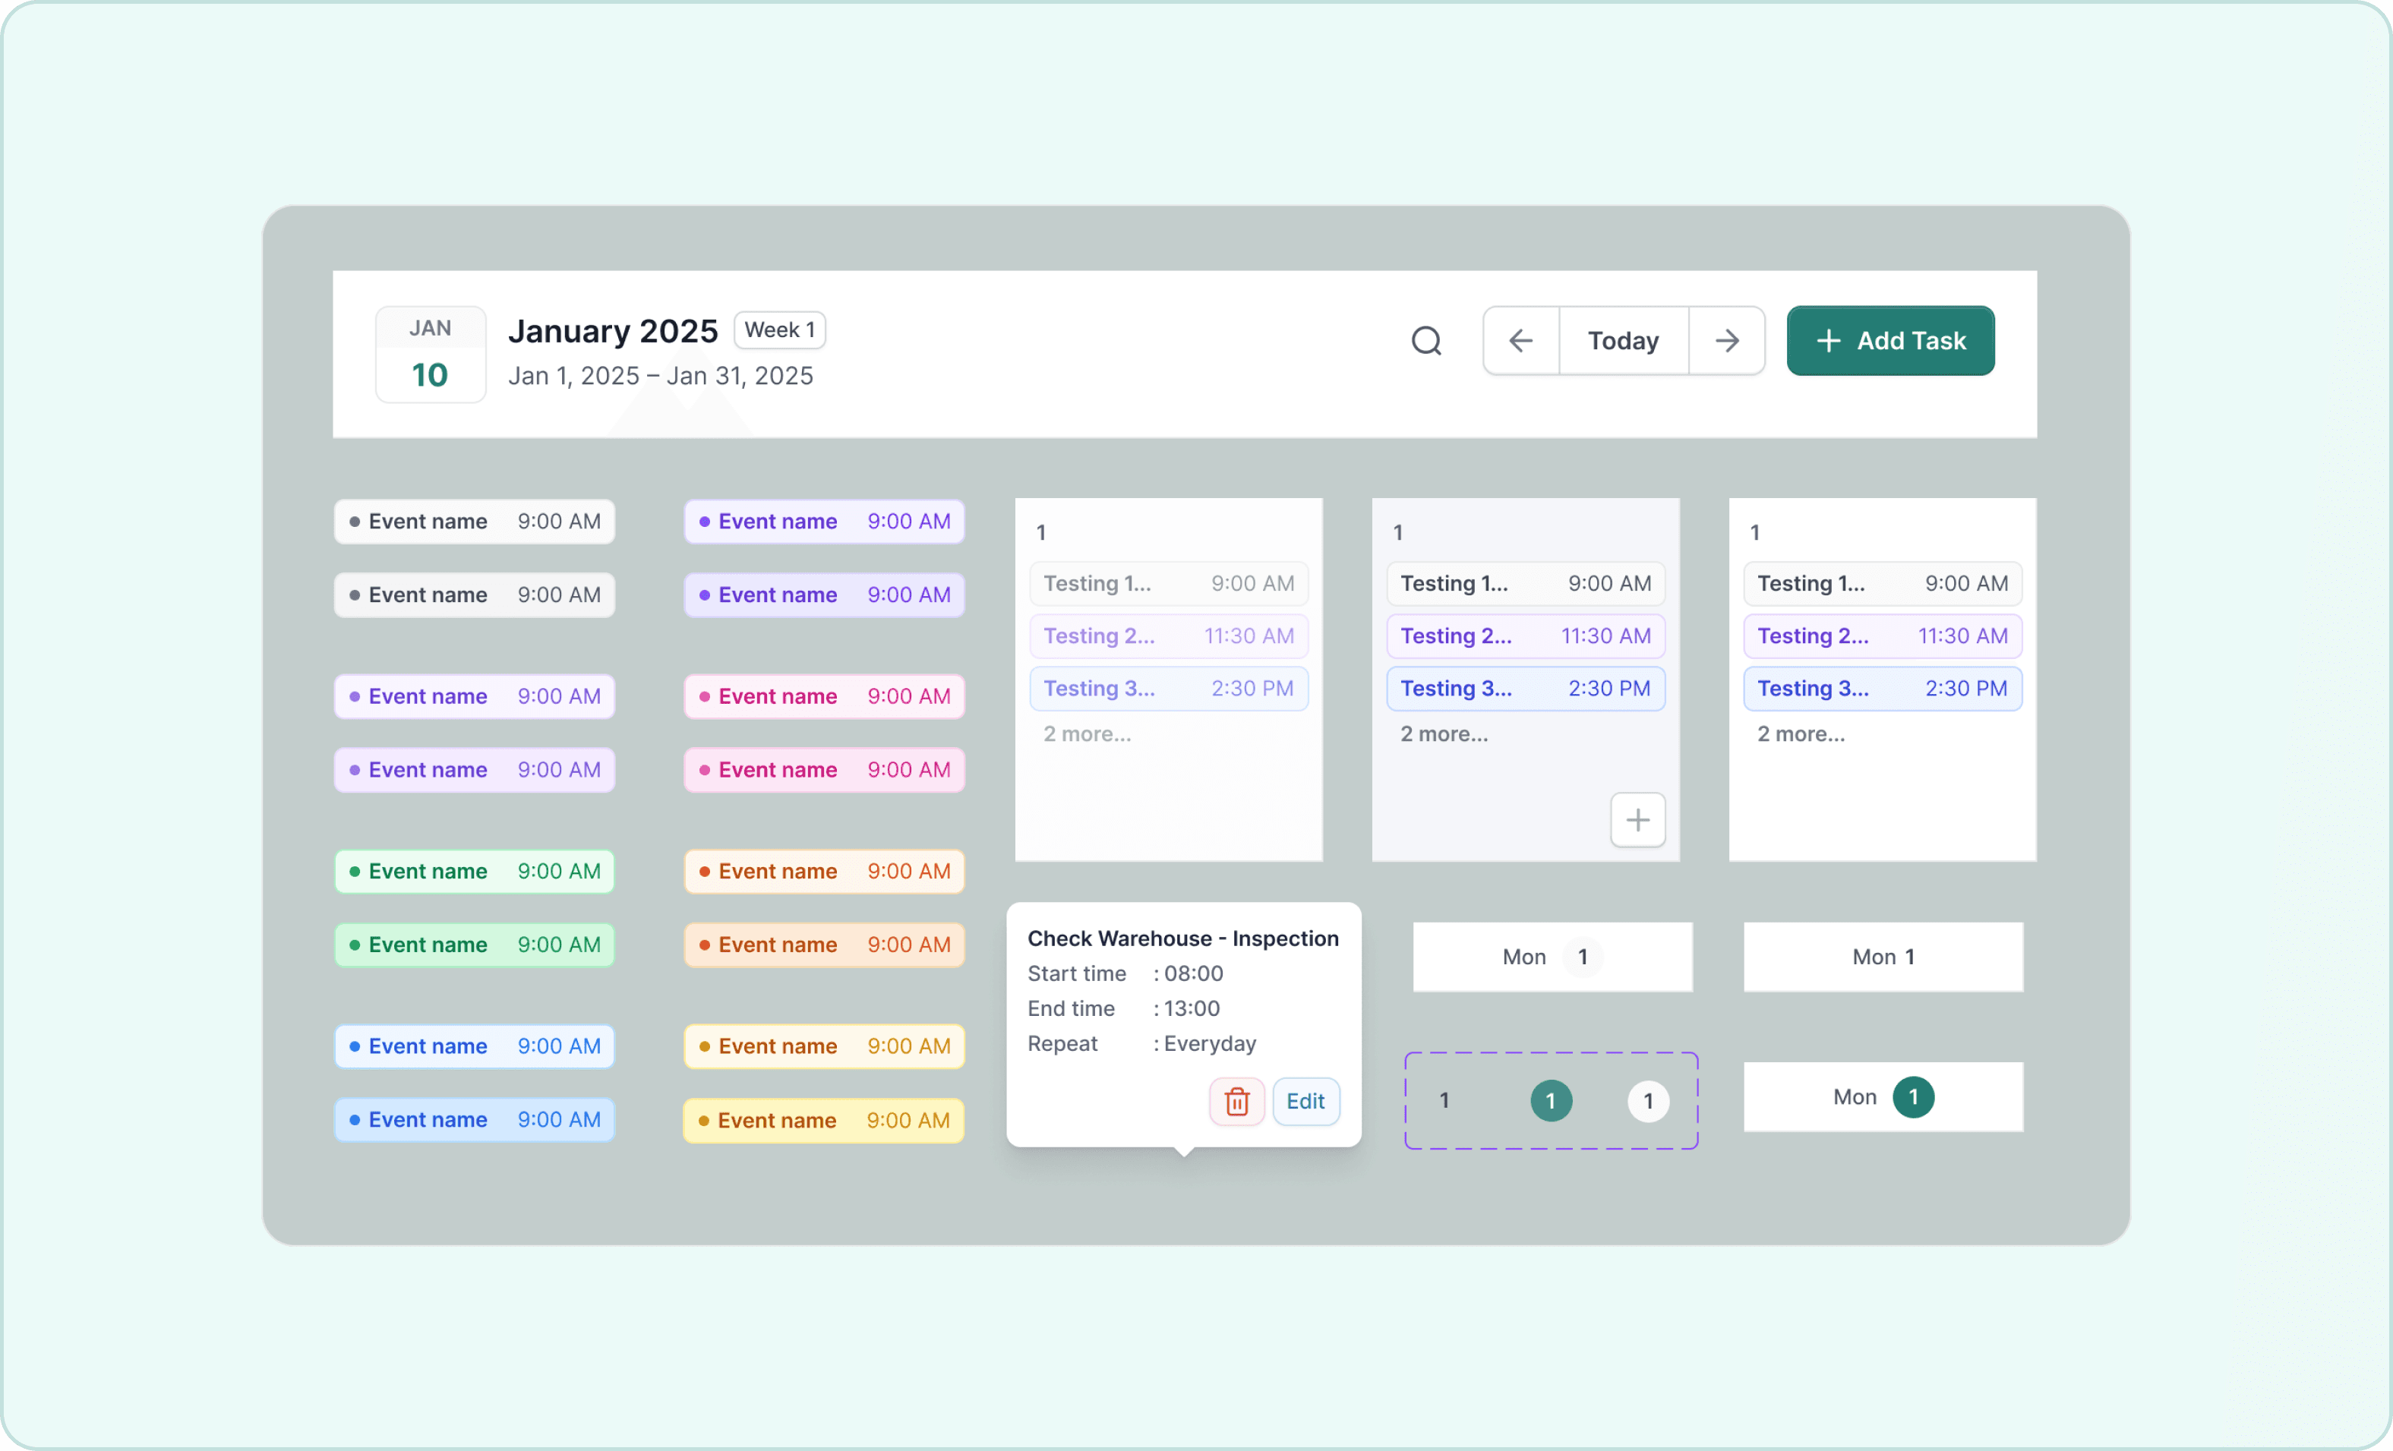
Task: Select the green circled 1 in dashed box
Action: pos(1551,1102)
